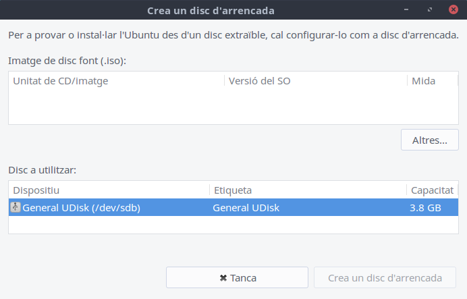Minimize the window via title bar dash
Viewport: 467px width, 299px height.
(x=406, y=9)
